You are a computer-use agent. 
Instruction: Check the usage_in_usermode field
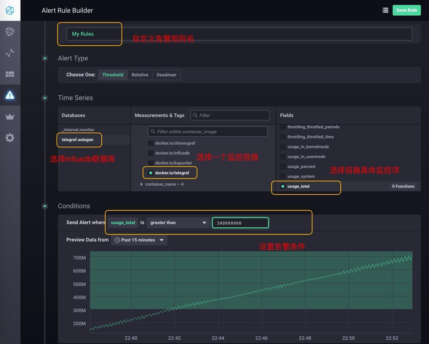(x=283, y=157)
